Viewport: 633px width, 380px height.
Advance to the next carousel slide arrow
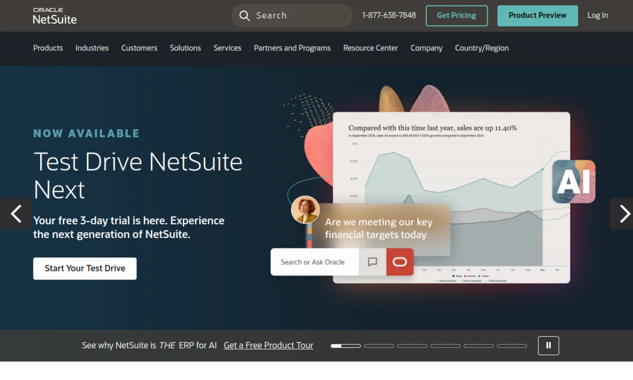[622, 214]
